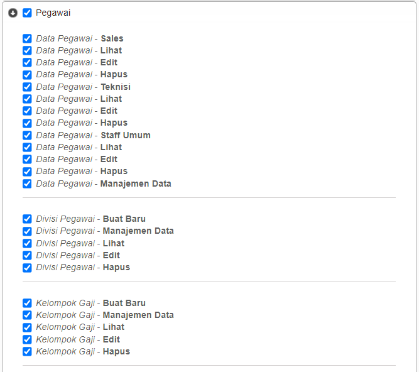Screen dimensions: 419x372
Task: Uncheck the main Pegawai checkbox
Action: (x=27, y=13)
